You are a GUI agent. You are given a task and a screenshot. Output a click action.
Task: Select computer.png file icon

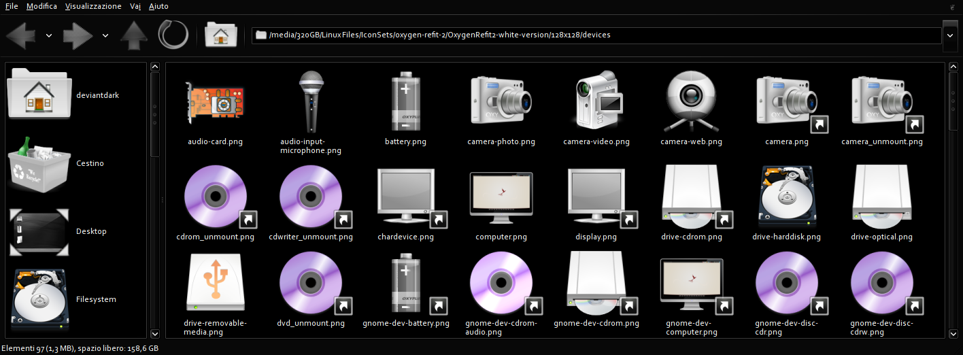pos(501,198)
